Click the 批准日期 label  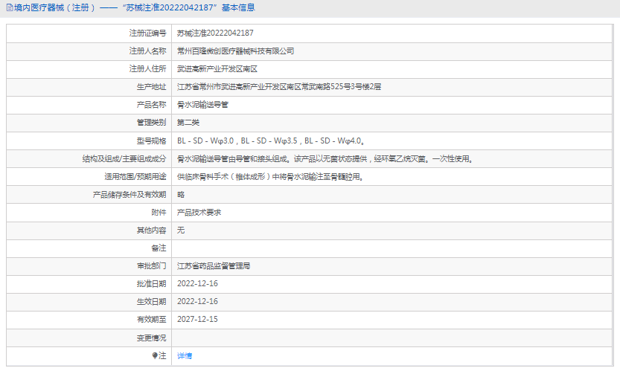click(151, 284)
